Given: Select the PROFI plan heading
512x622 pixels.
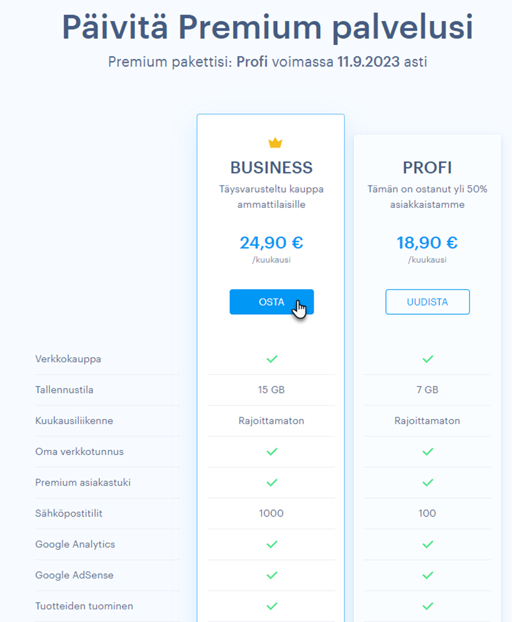Looking at the screenshot, I should click(x=428, y=168).
